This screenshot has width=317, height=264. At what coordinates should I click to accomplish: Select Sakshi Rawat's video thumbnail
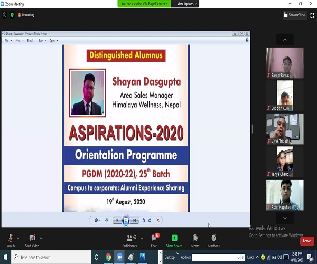[285, 63]
